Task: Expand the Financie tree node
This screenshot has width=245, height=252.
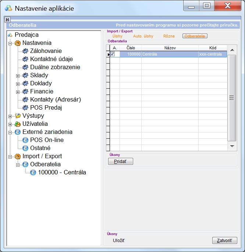Action: tap(18, 92)
